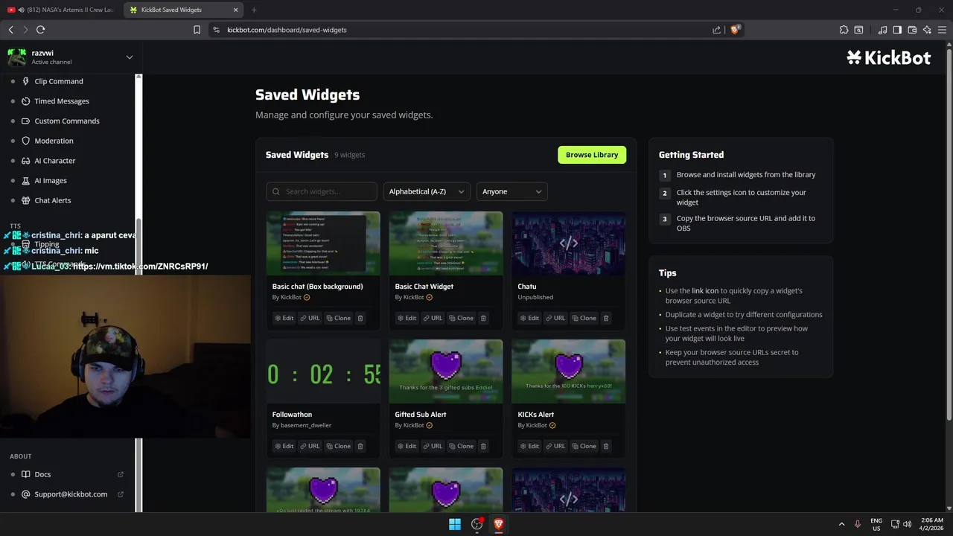Click the microphone icon in system tray
953x536 pixels.
(x=858, y=524)
